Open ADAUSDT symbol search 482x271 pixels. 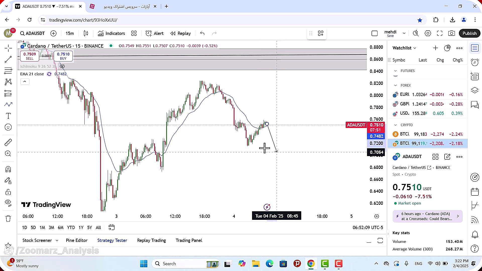[32, 33]
